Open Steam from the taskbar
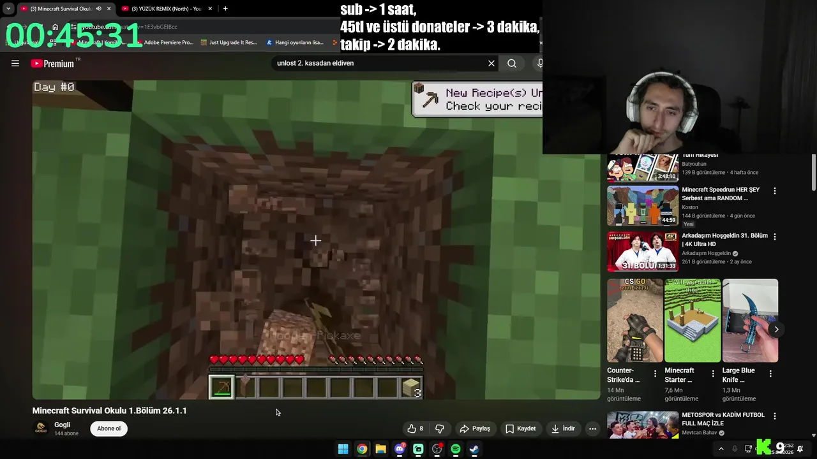Viewport: 817px width, 459px height. [x=474, y=449]
